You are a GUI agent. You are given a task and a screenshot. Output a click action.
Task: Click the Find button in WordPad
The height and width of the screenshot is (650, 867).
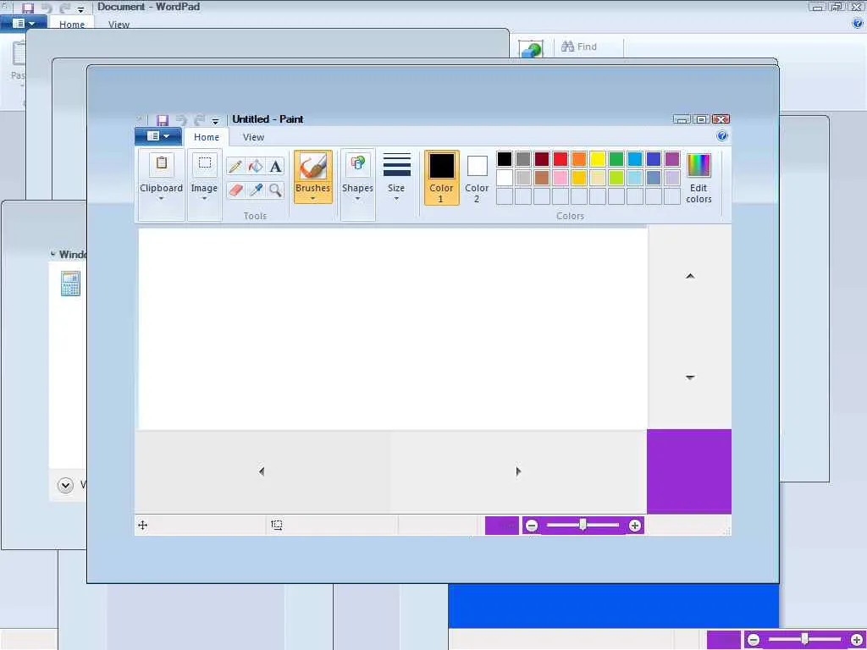[579, 47]
